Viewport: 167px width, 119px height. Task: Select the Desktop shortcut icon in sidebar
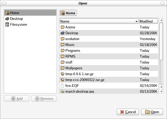(x=7, y=19)
